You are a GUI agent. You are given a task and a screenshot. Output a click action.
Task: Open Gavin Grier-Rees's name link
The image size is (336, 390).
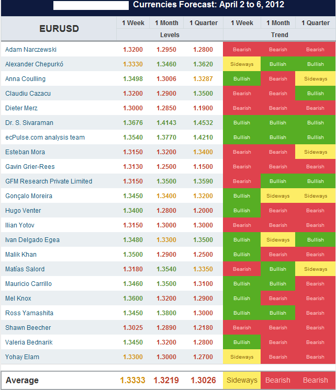pyautogui.click(x=30, y=167)
